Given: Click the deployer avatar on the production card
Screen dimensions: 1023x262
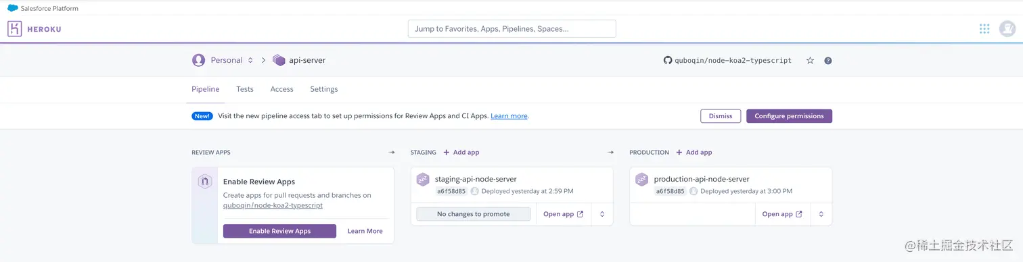Looking at the screenshot, I should pos(694,191).
